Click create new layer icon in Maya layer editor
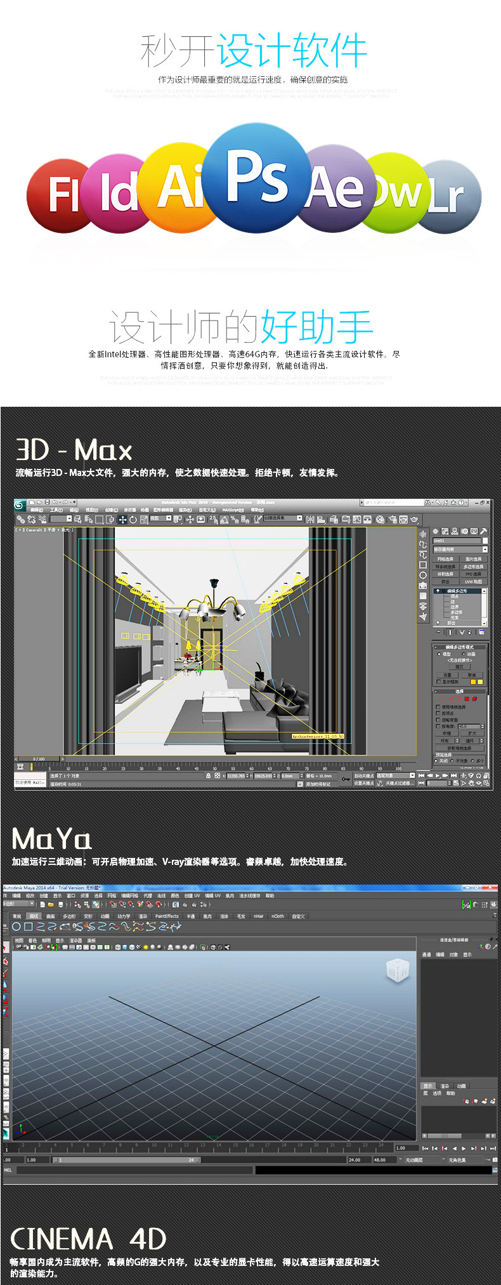This screenshot has width=501, height=1285. point(485,1102)
